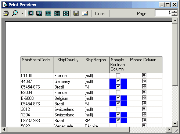Click the Pinned Column header

(144, 65)
